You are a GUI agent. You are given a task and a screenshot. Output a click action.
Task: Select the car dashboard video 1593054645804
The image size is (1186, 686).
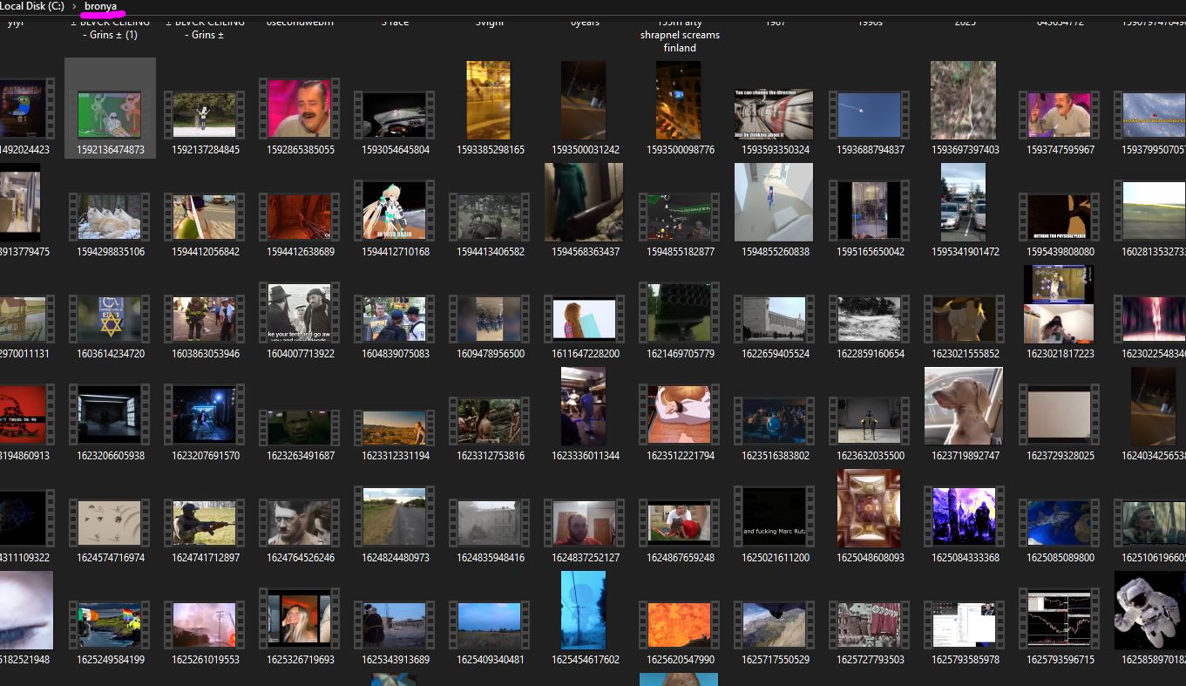pyautogui.click(x=395, y=114)
